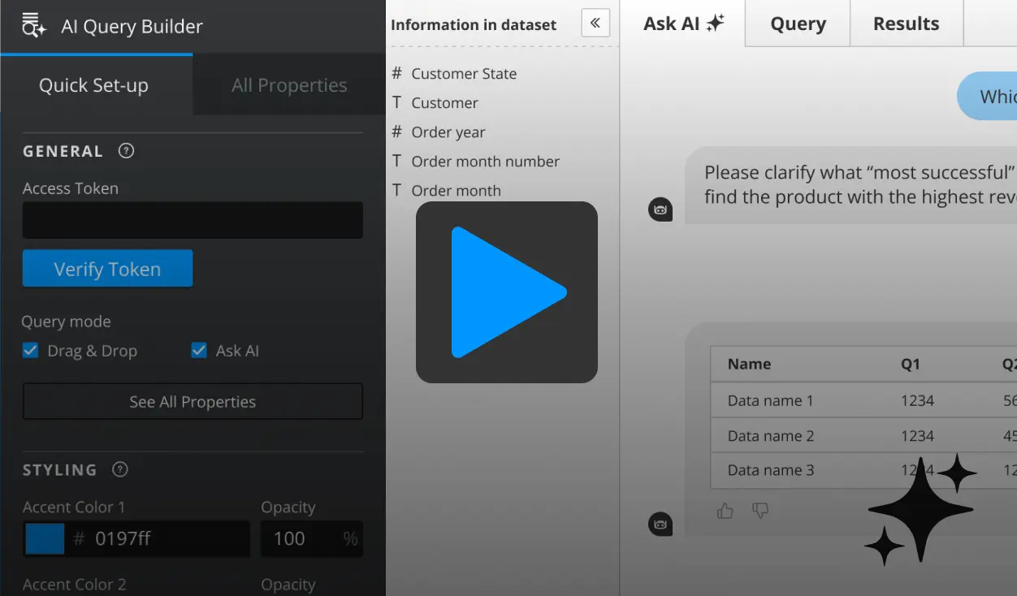Click the Data name 2 cell
The width and height of the screenshot is (1017, 596).
pos(770,436)
